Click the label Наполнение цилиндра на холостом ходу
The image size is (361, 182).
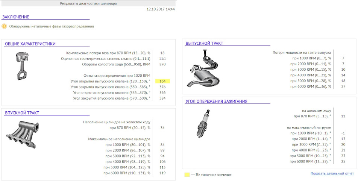[117, 122]
